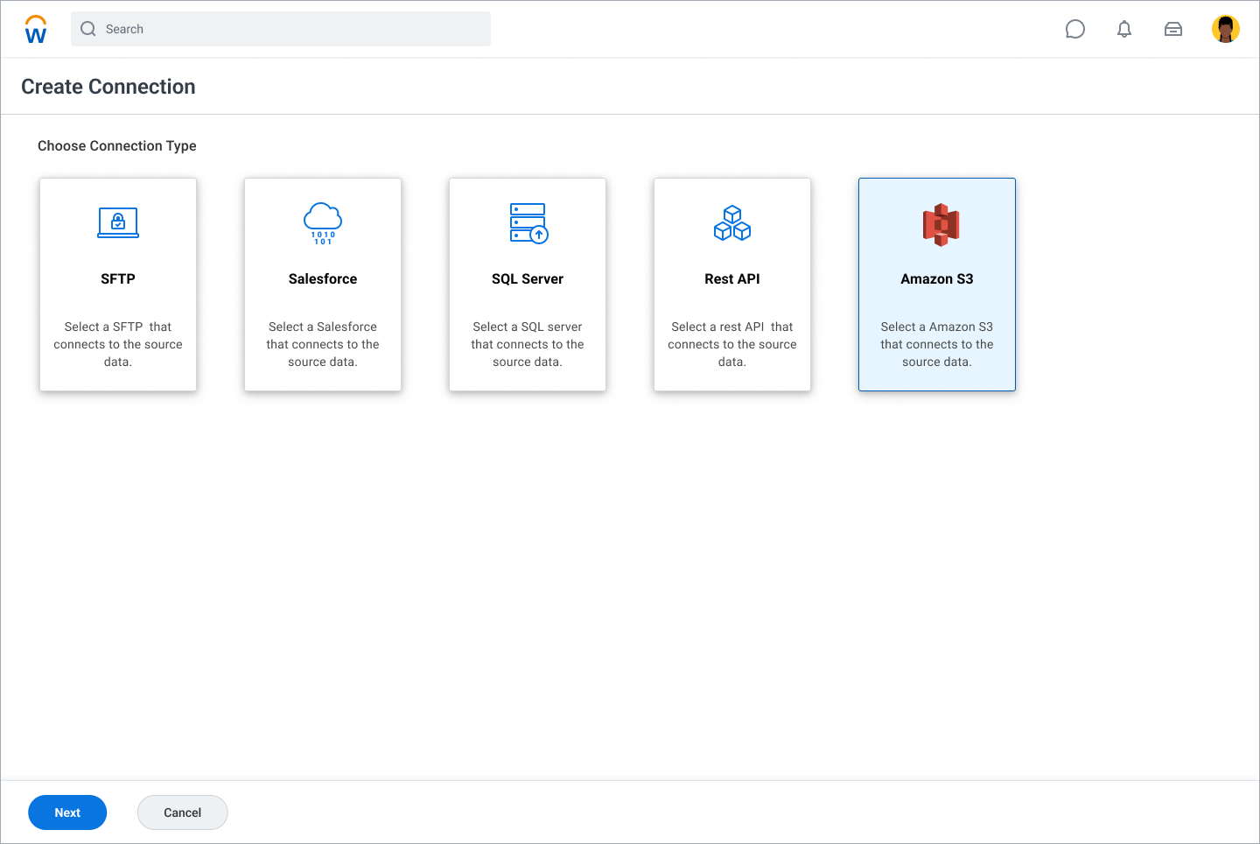
Task: Click the 'Select a Salesforce' description text
Action: pyautogui.click(x=323, y=344)
